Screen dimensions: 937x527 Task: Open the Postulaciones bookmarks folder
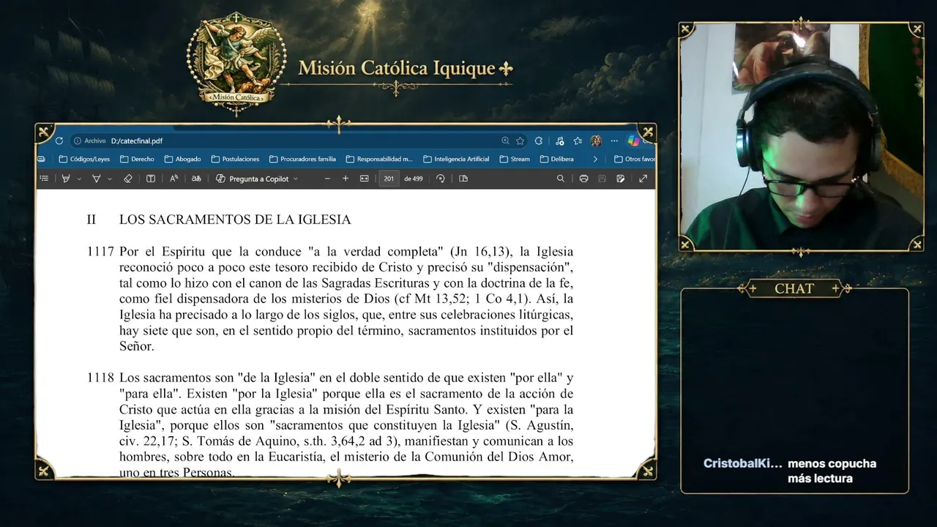click(235, 159)
